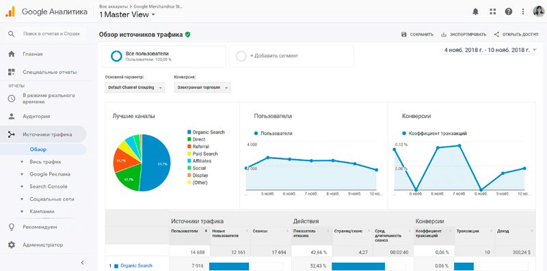Click the search reports input field
The image size is (547, 271).
(52, 33)
